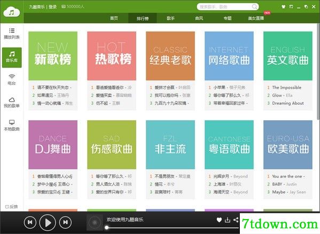Viewport: 320px width, 234px height.
Task: Switch to the 排行榜 tab
Action: click(143, 18)
